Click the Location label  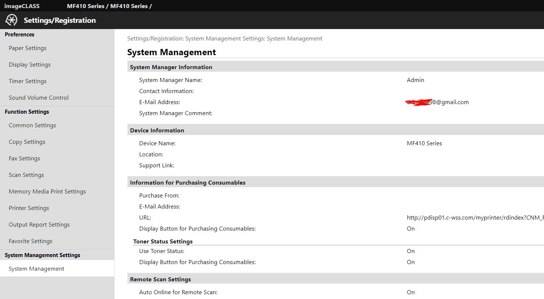(x=151, y=154)
